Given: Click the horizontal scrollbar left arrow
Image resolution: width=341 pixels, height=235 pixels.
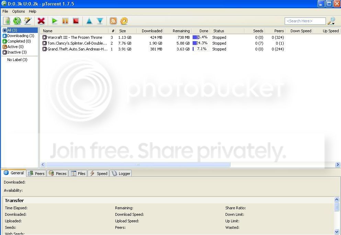Looking at the screenshot, I should pyautogui.click(x=43, y=165).
